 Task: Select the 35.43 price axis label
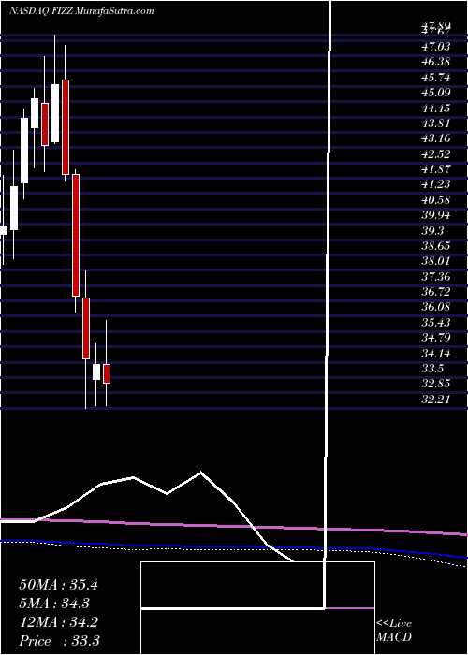click(x=435, y=323)
